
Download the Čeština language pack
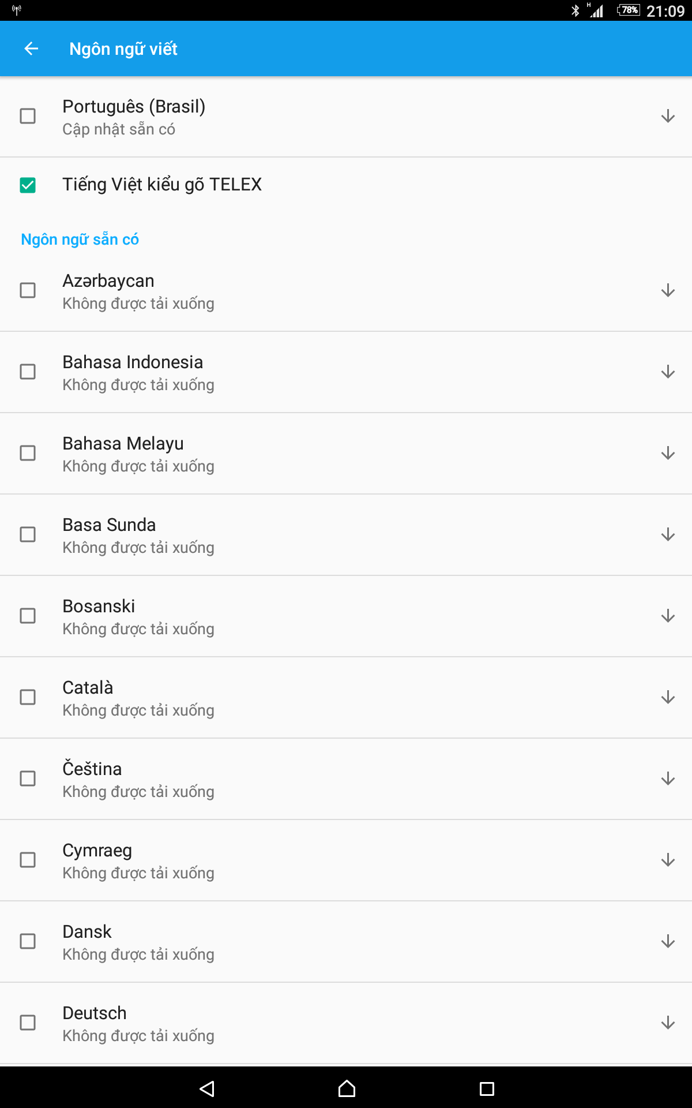pyautogui.click(x=668, y=778)
